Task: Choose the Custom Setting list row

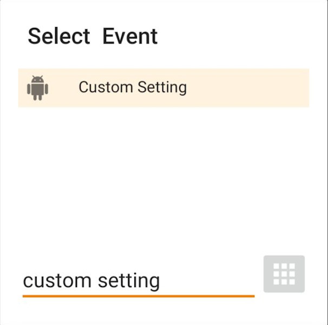Action: click(163, 88)
